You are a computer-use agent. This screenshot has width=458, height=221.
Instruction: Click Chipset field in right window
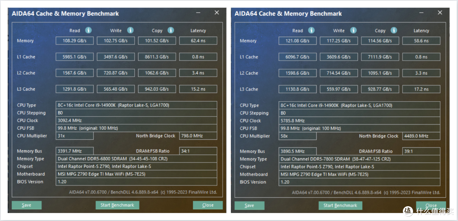[x=359, y=167]
